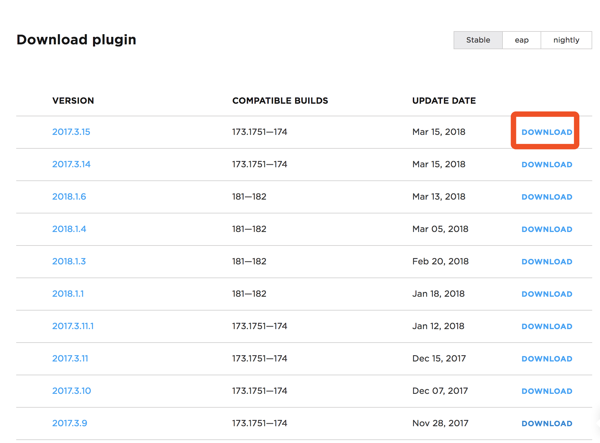Open version 2017.3.11 link

[70, 358]
